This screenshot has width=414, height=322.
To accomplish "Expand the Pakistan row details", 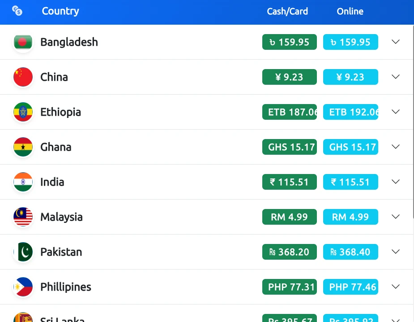I will coord(396,252).
